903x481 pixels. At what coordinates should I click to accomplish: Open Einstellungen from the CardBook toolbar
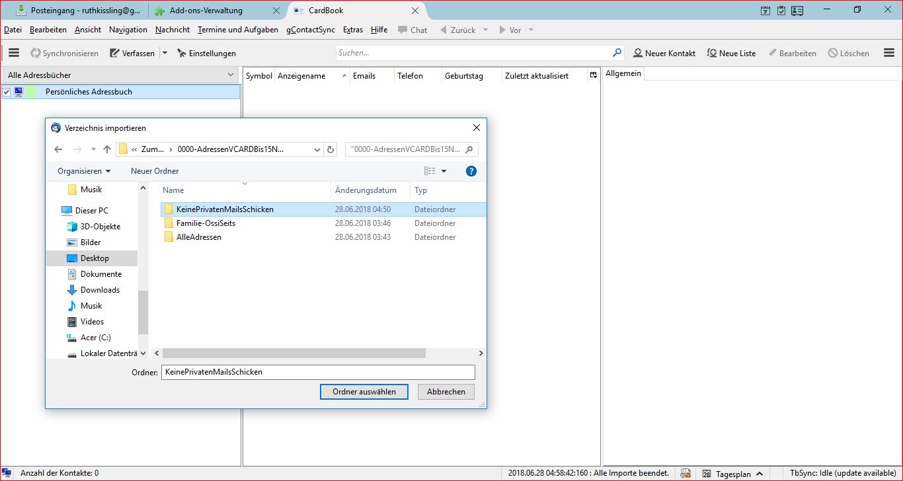click(x=206, y=53)
